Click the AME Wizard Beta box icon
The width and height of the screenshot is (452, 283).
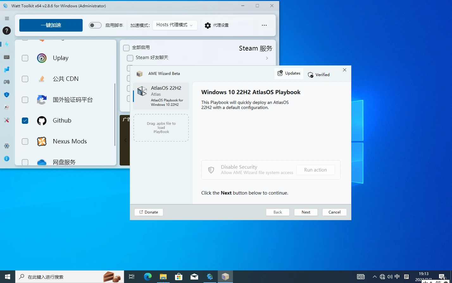(x=140, y=74)
